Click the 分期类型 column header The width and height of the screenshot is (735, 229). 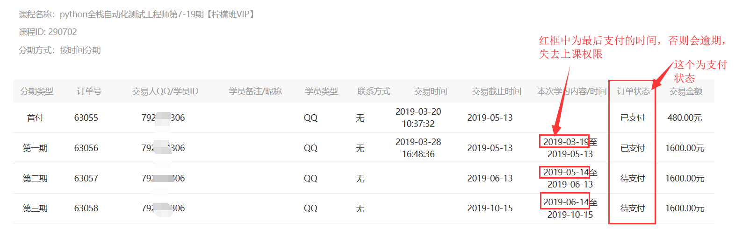tap(36, 91)
